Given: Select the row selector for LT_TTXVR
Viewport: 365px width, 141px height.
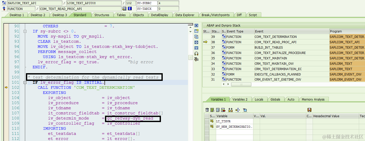Looking at the screenshot, I should tap(207, 121).
